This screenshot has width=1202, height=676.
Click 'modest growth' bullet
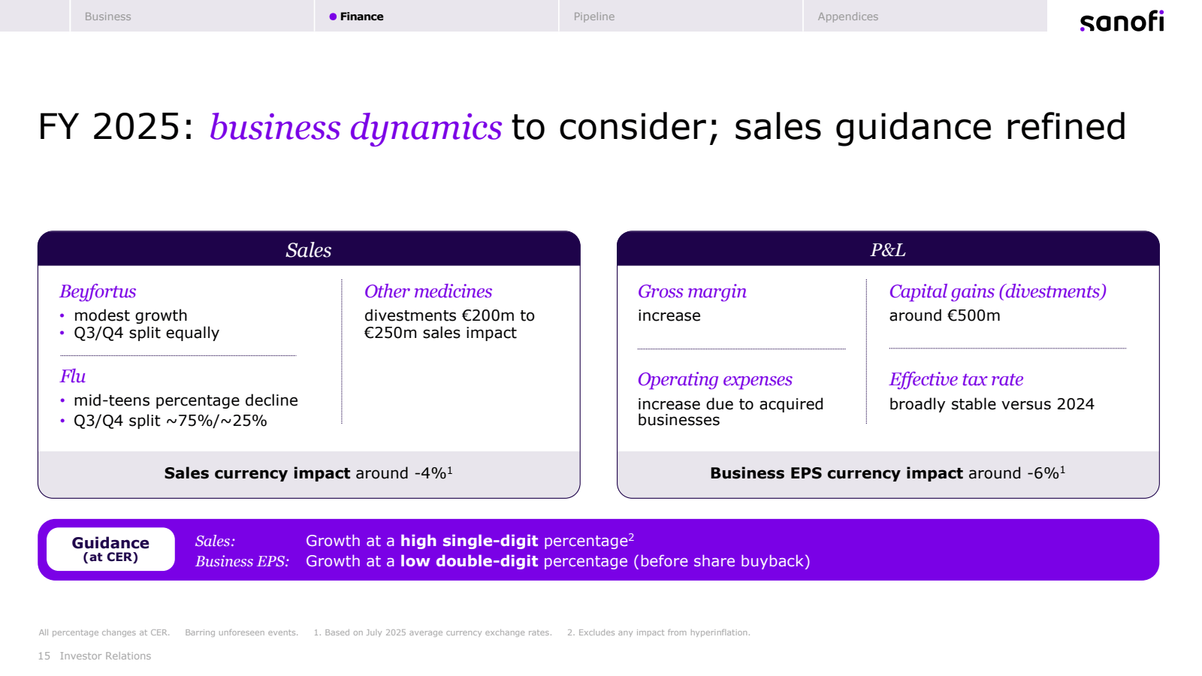point(131,315)
